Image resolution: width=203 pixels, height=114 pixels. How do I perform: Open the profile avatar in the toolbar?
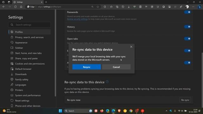[187, 7]
